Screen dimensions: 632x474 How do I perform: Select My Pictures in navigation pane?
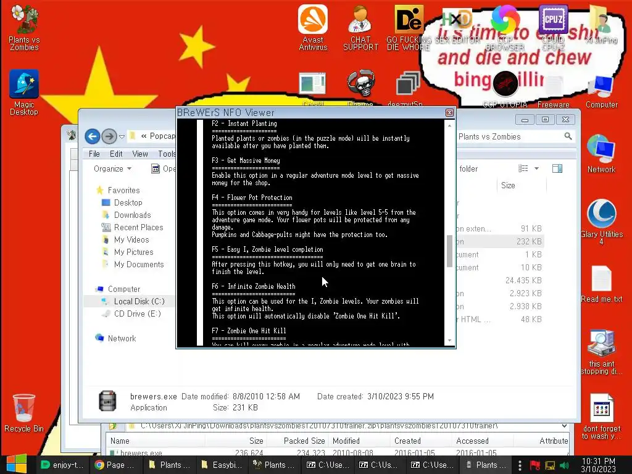coord(133,252)
